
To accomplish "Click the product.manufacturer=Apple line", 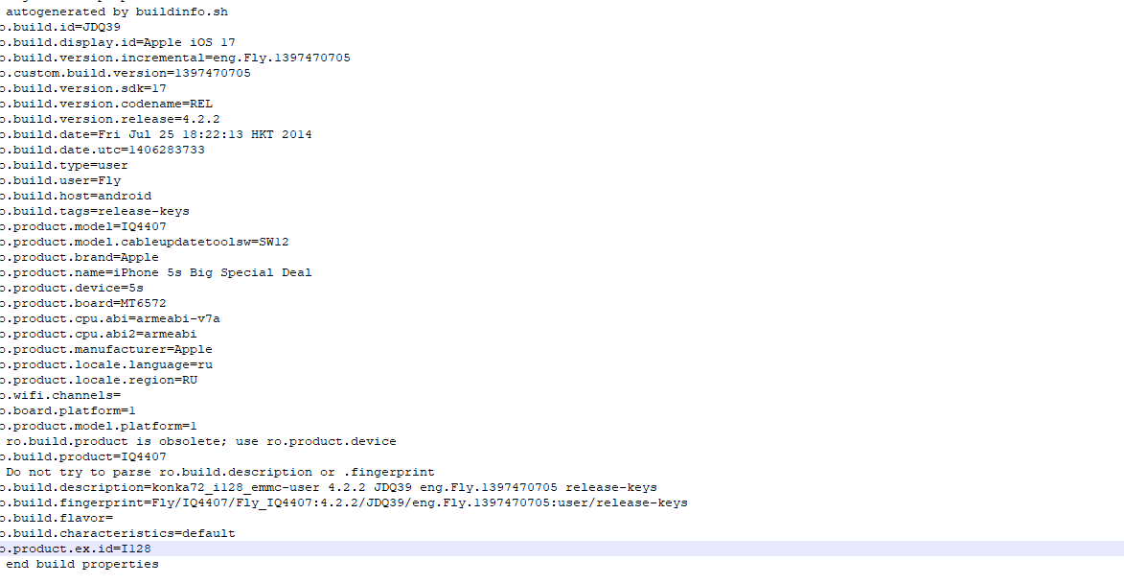I will tap(106, 349).
